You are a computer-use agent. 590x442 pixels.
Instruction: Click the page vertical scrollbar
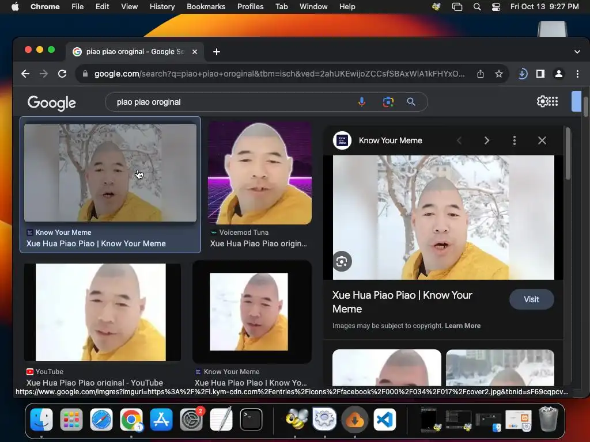click(585, 106)
